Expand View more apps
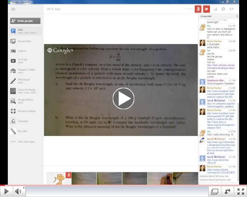This screenshot has height=197, width=247. 25,141
